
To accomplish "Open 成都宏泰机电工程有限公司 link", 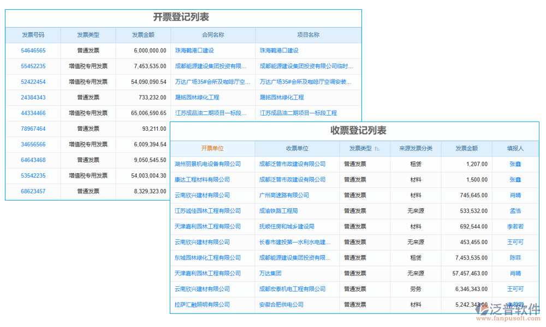I will 292,289.
